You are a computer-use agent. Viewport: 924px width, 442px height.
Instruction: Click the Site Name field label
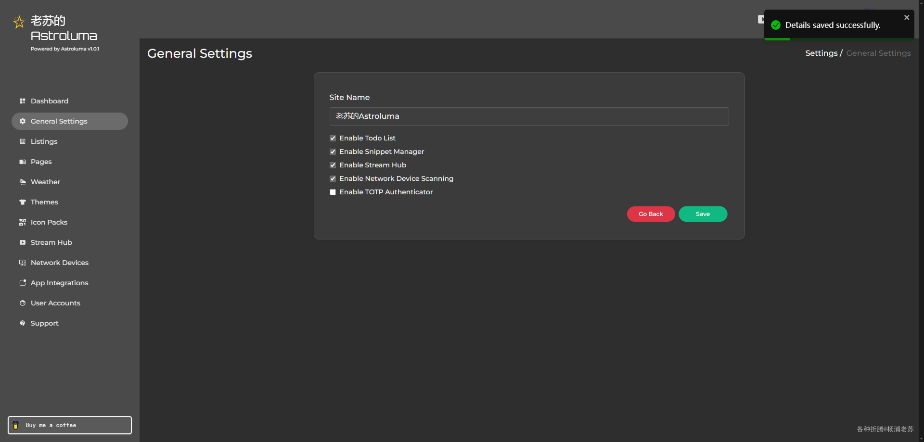coord(349,97)
